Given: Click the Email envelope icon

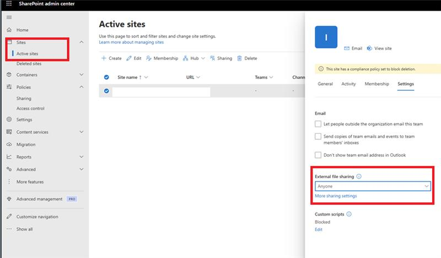Looking at the screenshot, I should click(x=347, y=48).
